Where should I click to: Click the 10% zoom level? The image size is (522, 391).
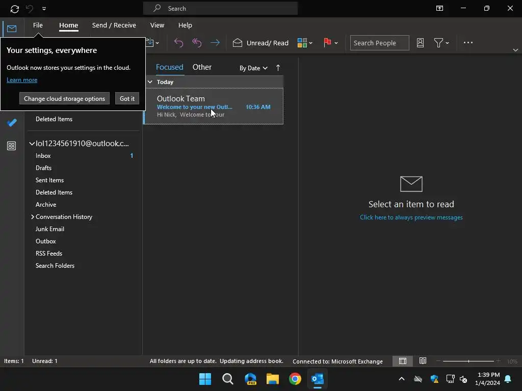[512, 361]
